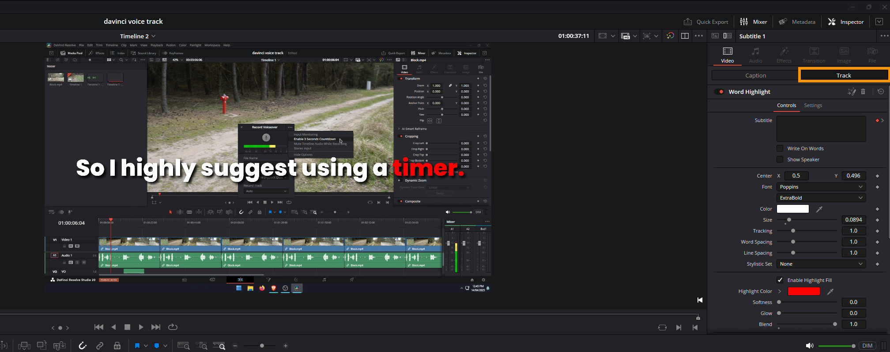This screenshot has height=352, width=890.
Task: Select the Effects inspector tab
Action: coord(784,56)
